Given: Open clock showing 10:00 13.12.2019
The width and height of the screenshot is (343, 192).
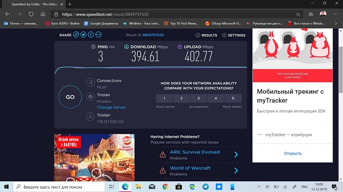Looking at the screenshot, I should pyautogui.click(x=319, y=187).
